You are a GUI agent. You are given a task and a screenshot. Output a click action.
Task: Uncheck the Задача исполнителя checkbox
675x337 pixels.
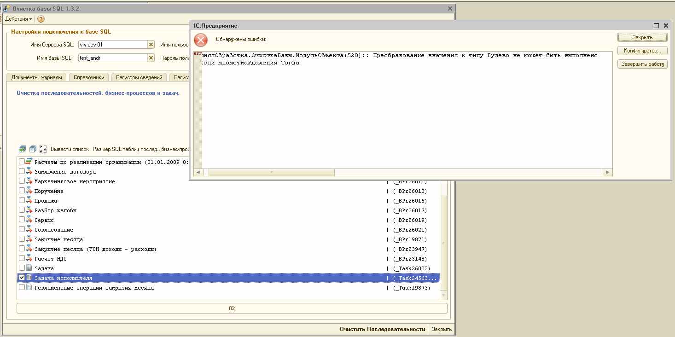[x=22, y=278]
